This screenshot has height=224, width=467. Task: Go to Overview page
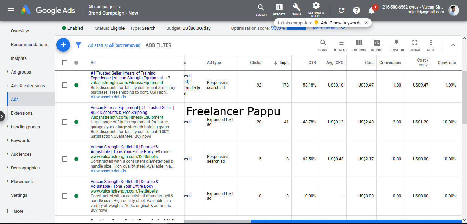[x=20, y=31]
